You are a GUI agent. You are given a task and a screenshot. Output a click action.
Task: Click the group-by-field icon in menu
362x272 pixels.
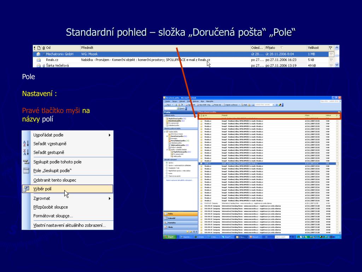[x=26, y=162]
